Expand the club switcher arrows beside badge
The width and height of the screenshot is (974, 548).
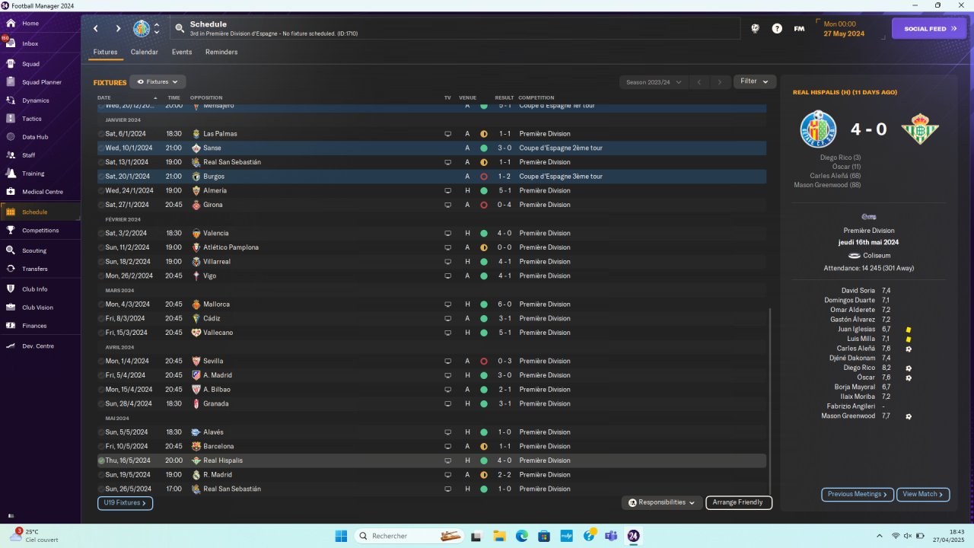tap(157, 29)
